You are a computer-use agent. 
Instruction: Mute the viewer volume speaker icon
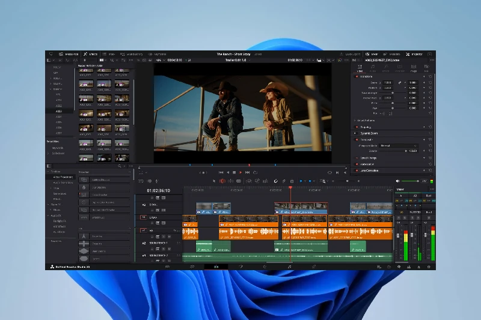pos(398,181)
